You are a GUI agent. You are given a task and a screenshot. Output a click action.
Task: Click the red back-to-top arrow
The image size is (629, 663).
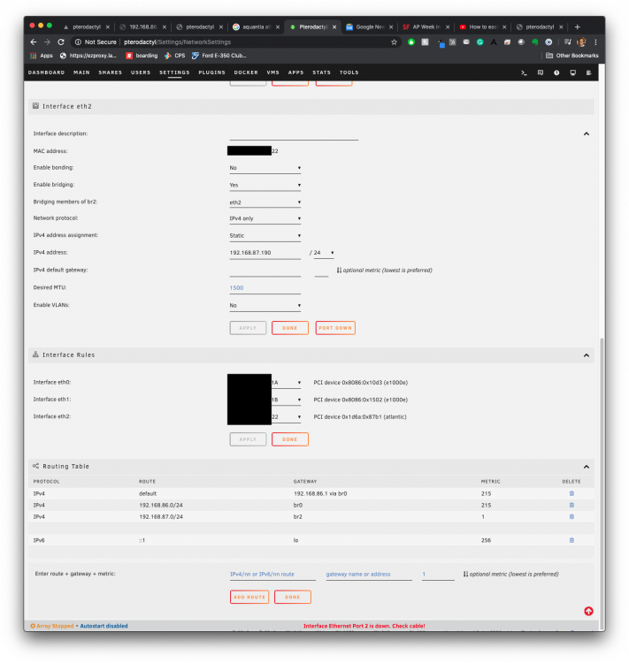pos(588,611)
